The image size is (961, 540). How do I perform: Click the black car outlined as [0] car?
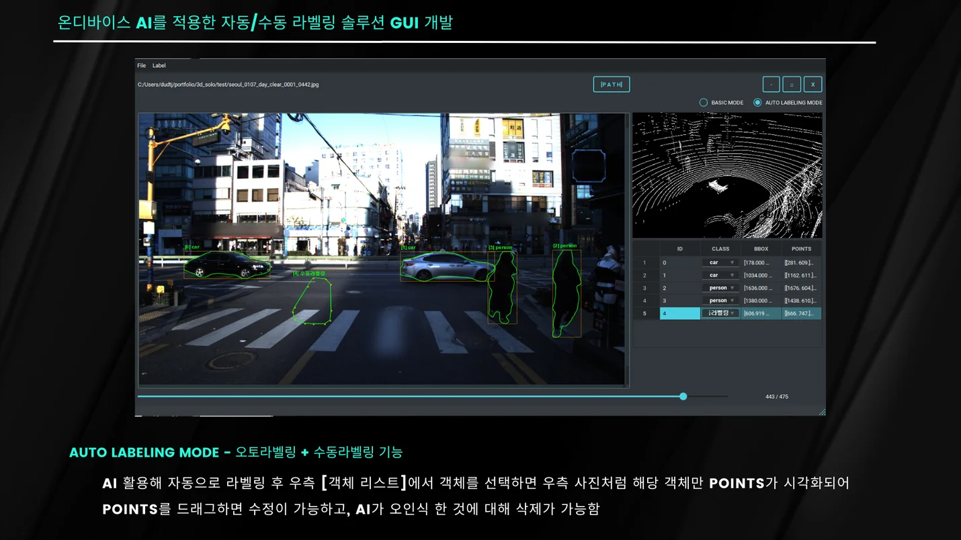(226, 265)
